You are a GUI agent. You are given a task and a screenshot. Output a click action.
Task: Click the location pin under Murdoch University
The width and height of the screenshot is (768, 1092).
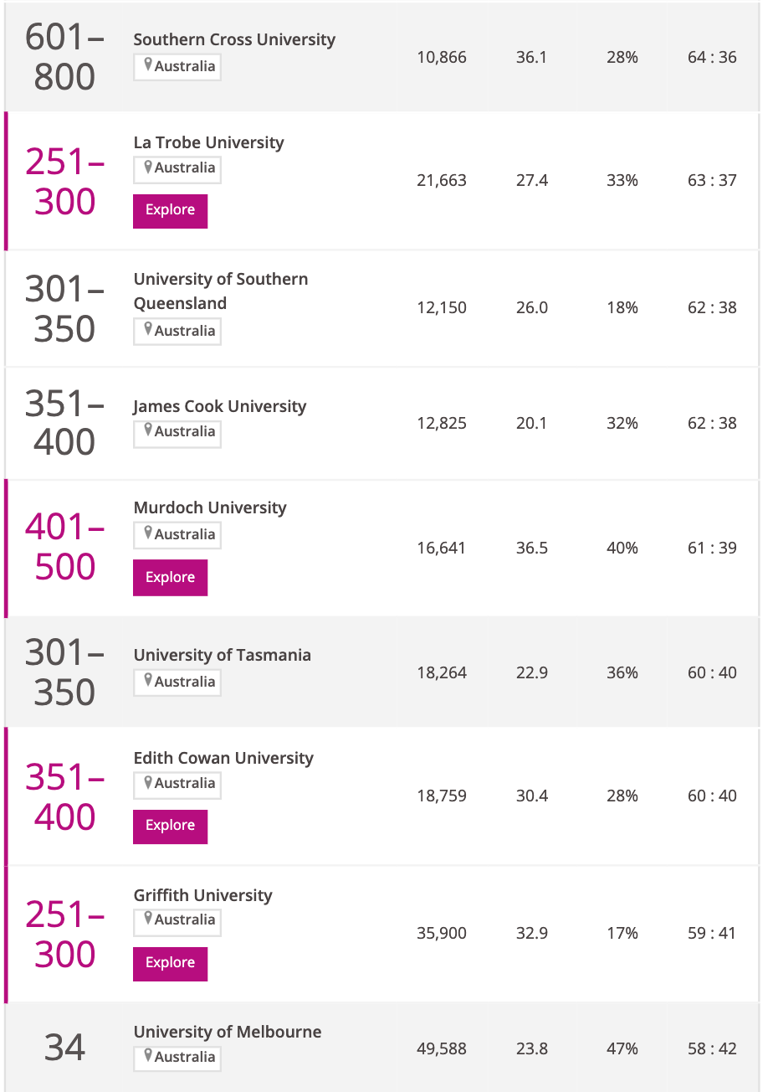click(x=148, y=533)
